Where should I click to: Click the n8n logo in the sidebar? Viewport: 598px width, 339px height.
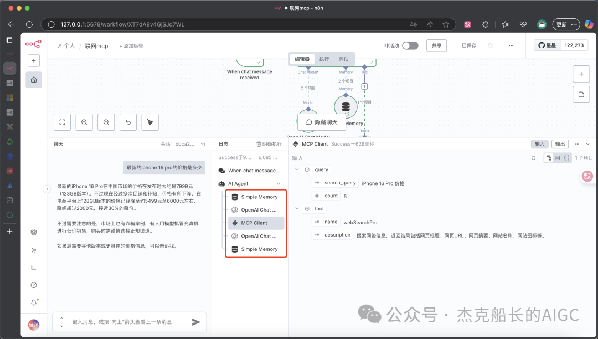(33, 44)
